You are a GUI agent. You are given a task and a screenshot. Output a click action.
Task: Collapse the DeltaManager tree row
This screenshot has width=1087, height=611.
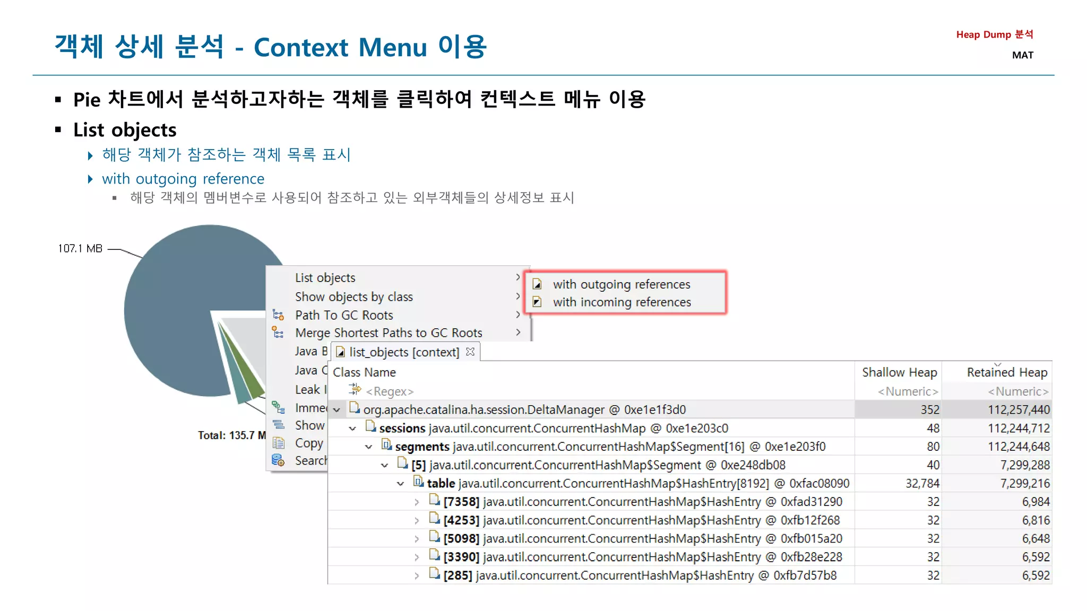pos(337,410)
